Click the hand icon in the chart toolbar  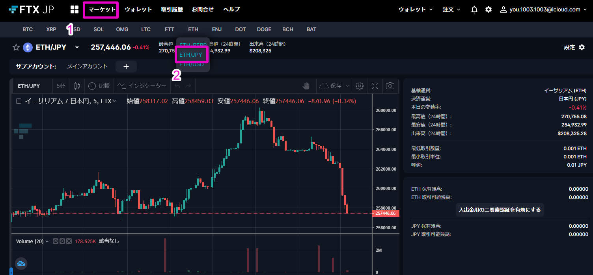point(306,86)
